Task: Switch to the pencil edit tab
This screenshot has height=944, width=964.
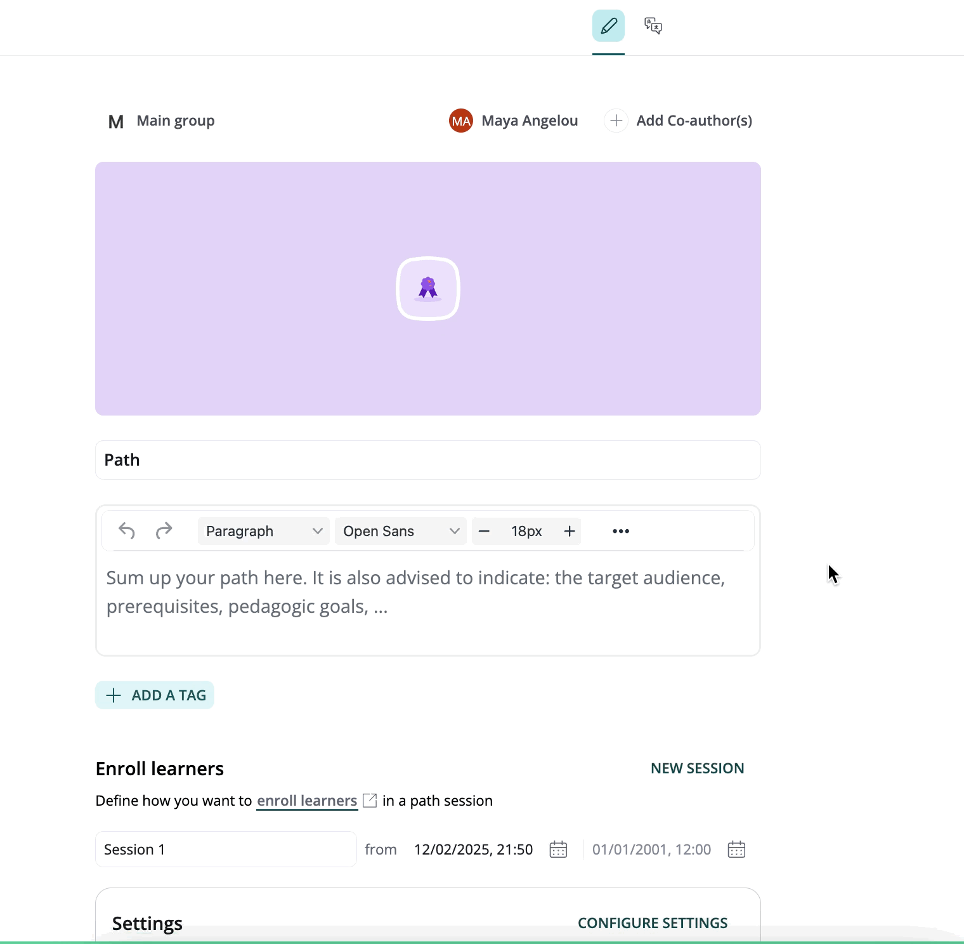Action: tap(608, 26)
